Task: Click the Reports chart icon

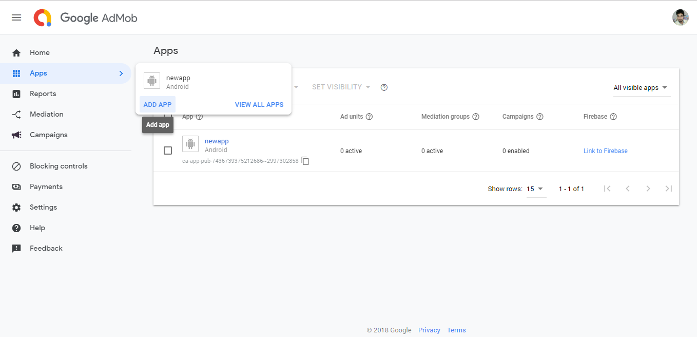Action: 16,94
